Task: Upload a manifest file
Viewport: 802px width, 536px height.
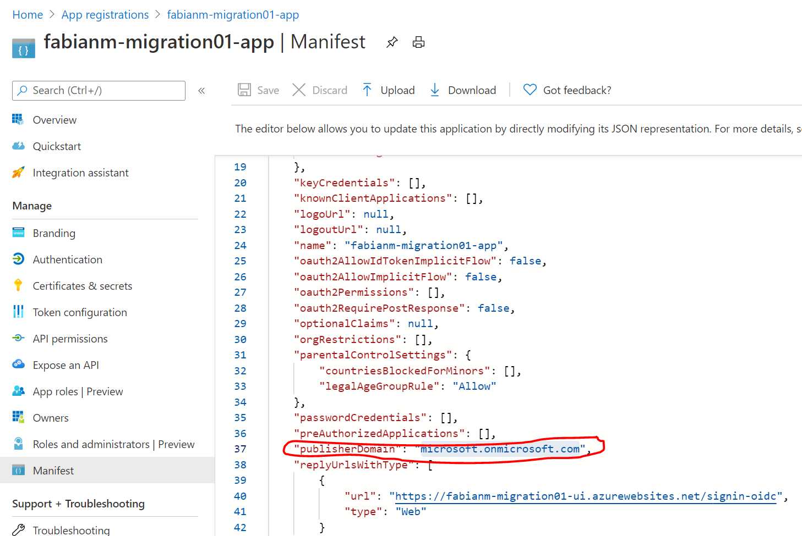Action: coord(389,90)
